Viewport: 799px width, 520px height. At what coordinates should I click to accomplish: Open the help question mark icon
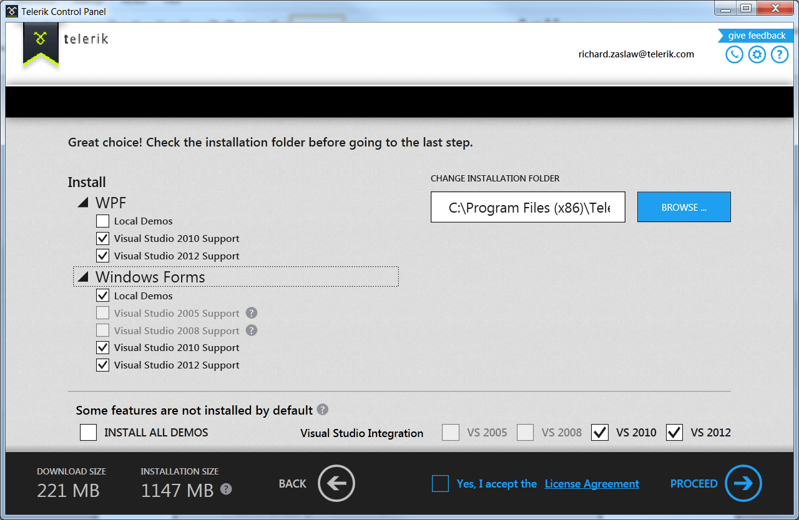coord(780,55)
